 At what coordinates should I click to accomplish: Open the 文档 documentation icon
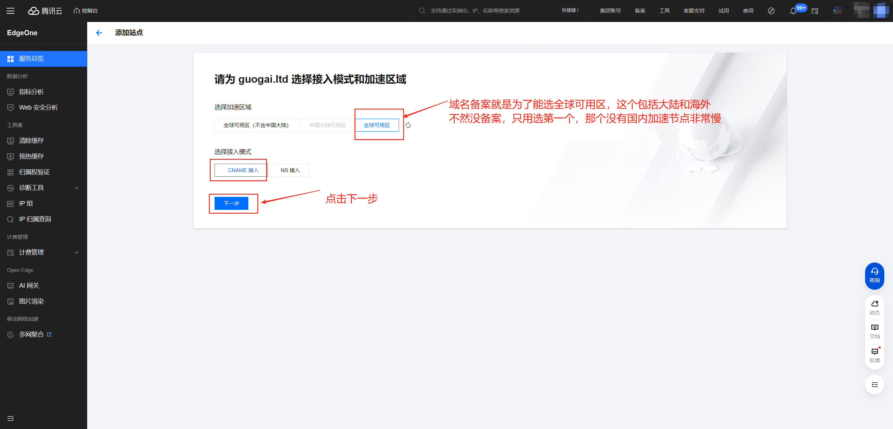click(x=875, y=331)
